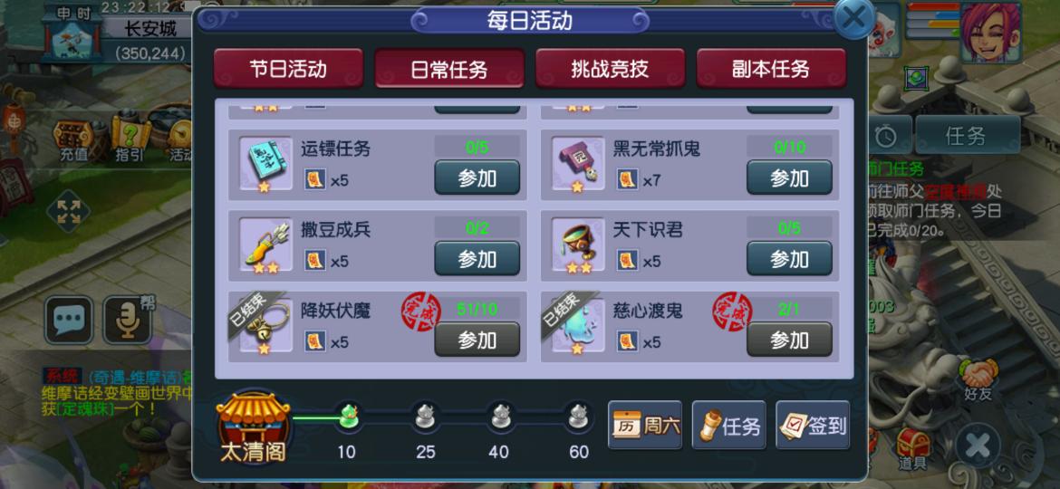Image resolution: width=1060 pixels, height=489 pixels.
Task: Tap the 黑无常抓鬼 task icon
Action: (x=578, y=163)
